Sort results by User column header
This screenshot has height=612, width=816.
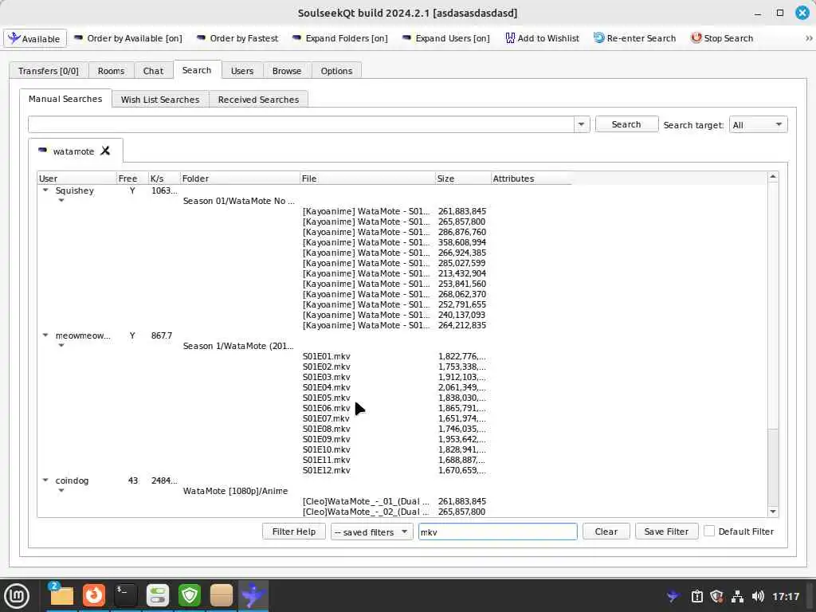point(77,178)
